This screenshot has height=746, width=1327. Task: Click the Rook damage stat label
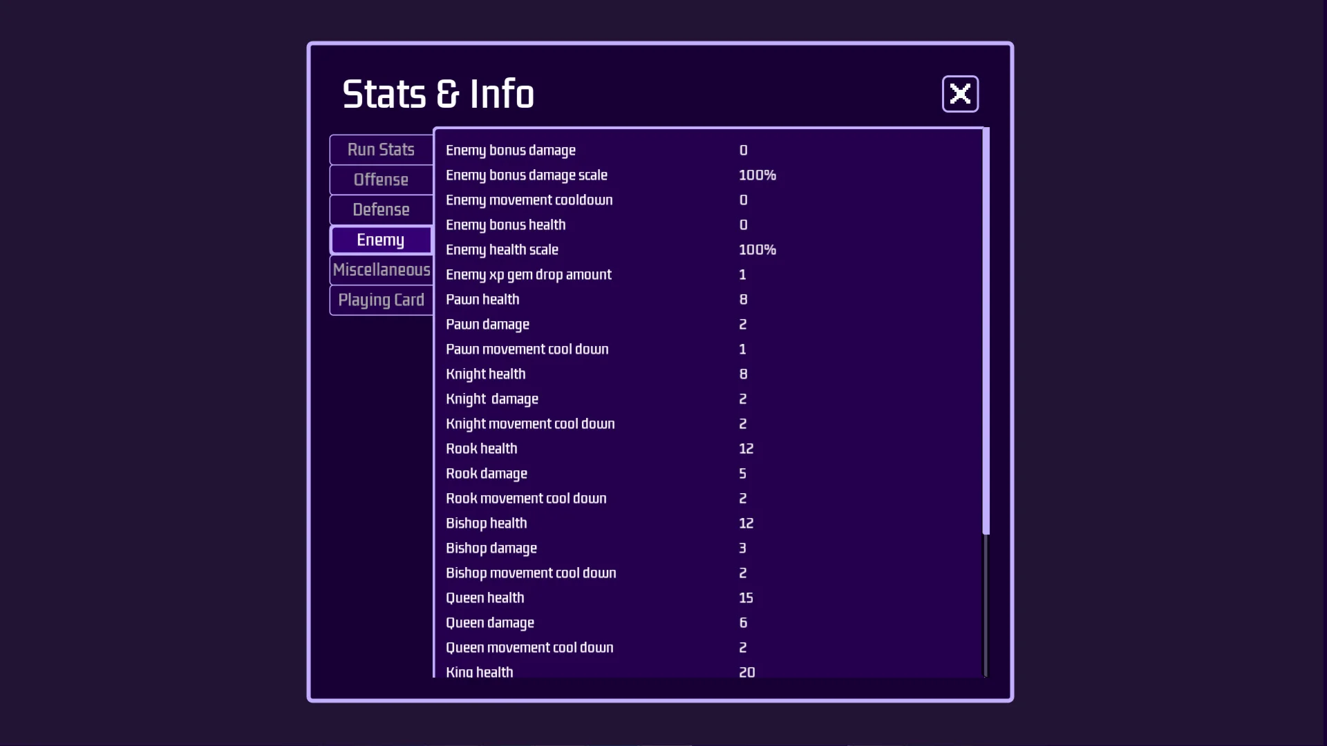(487, 474)
